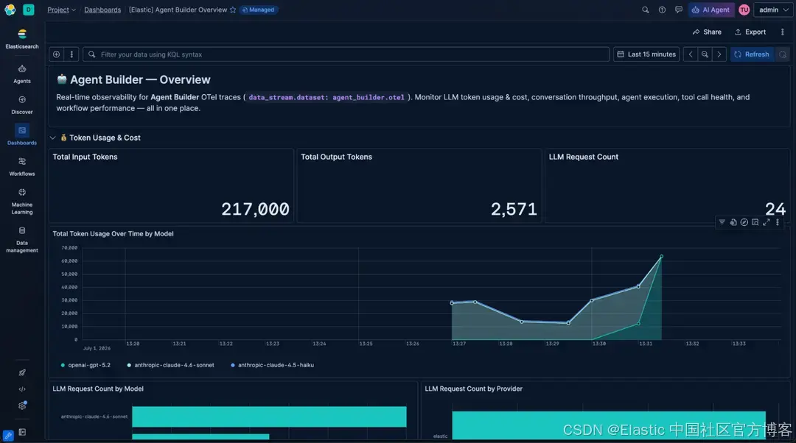Open the Last 15 minutes time picker
The width and height of the screenshot is (796, 443).
coord(646,54)
